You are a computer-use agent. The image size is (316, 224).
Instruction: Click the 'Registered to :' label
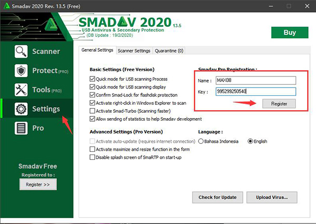38,175
